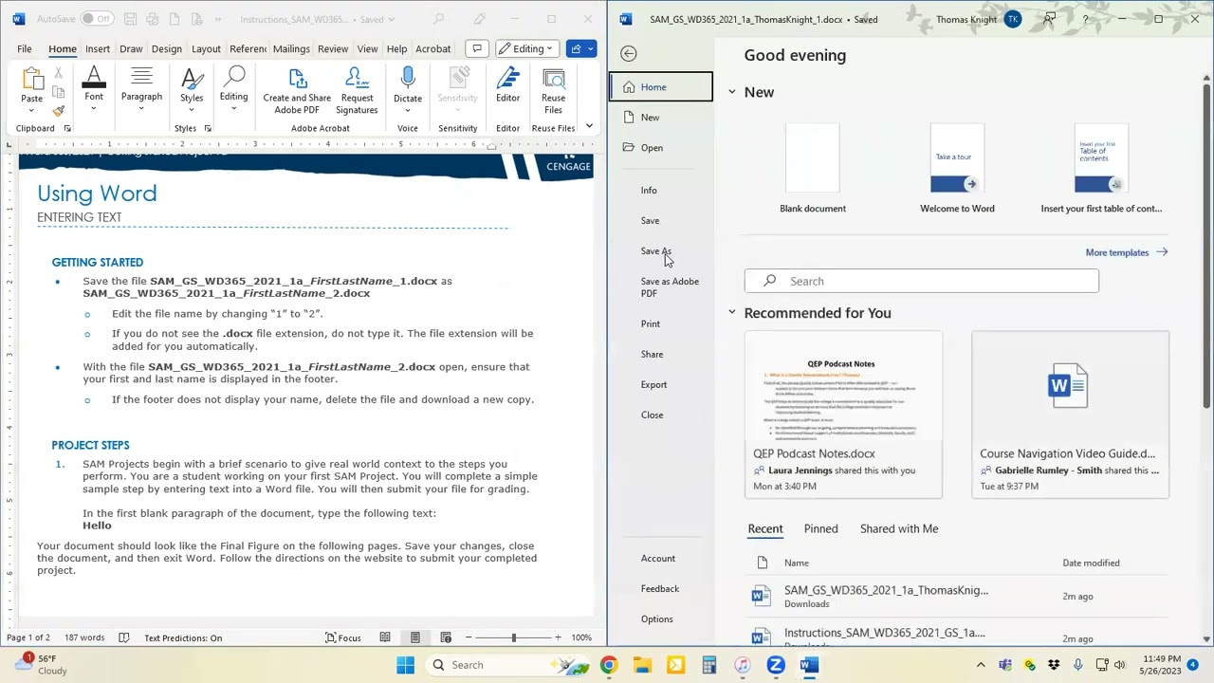Switch to Read Mode view icon

(x=385, y=638)
